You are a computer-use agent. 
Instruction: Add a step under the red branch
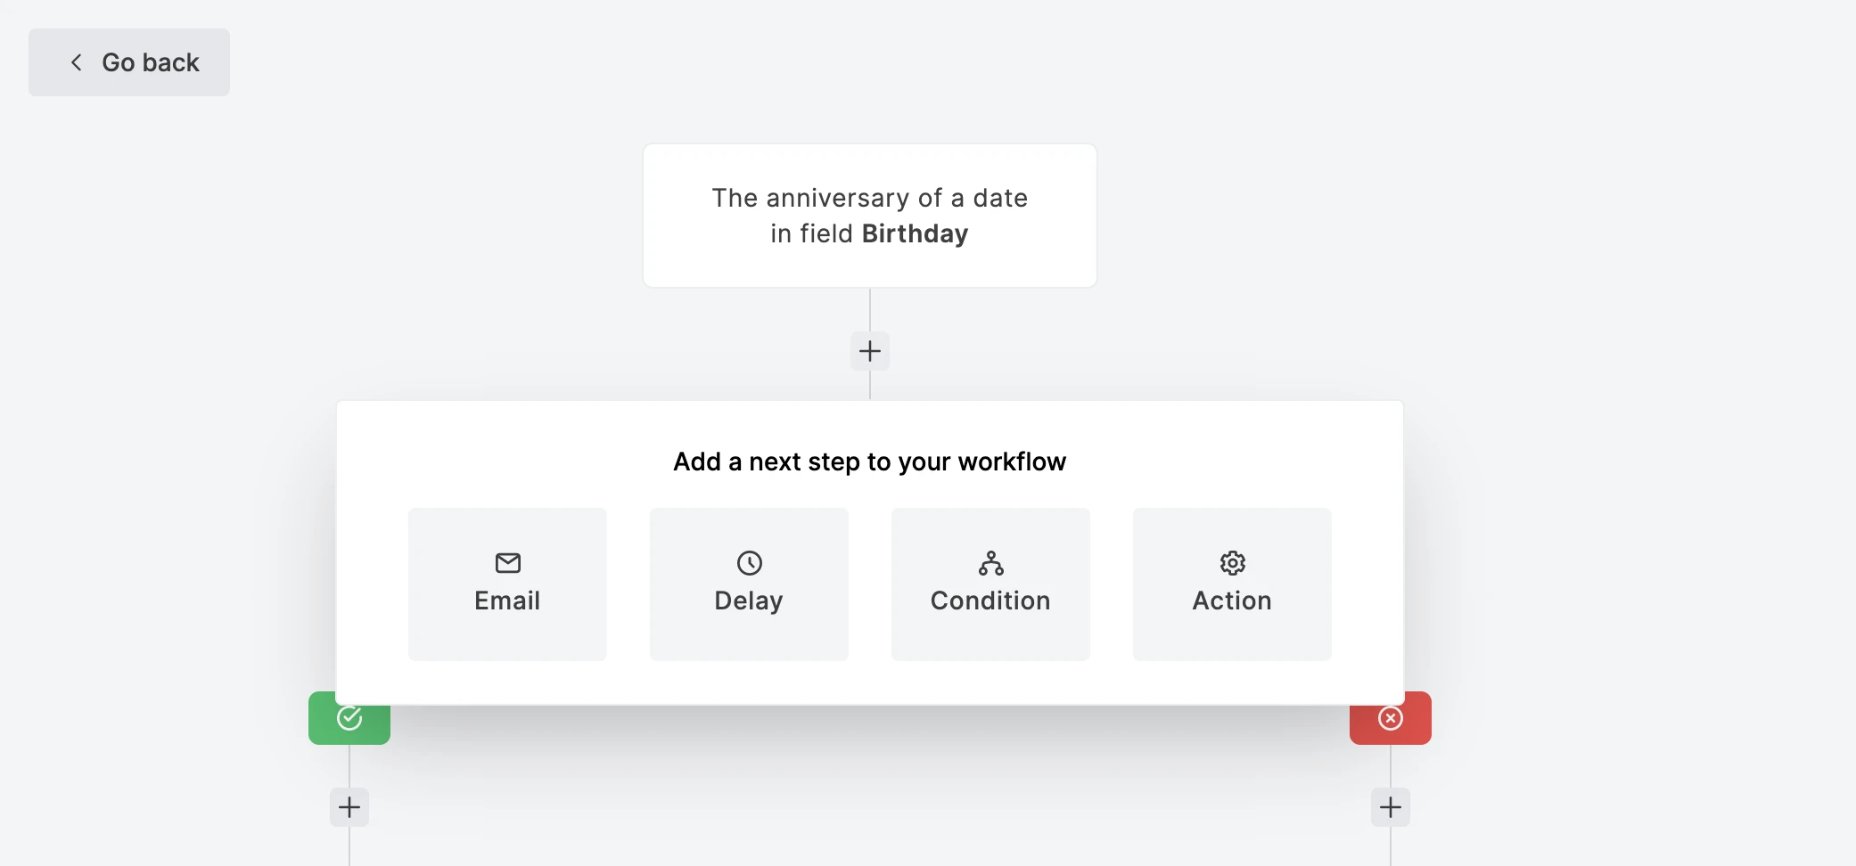(1390, 807)
